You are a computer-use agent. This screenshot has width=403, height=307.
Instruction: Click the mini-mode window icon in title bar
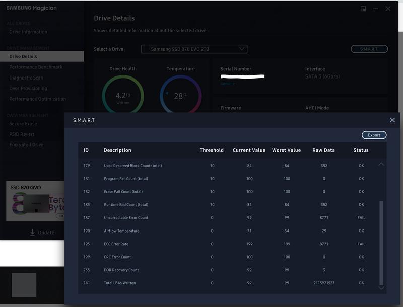pos(363,9)
